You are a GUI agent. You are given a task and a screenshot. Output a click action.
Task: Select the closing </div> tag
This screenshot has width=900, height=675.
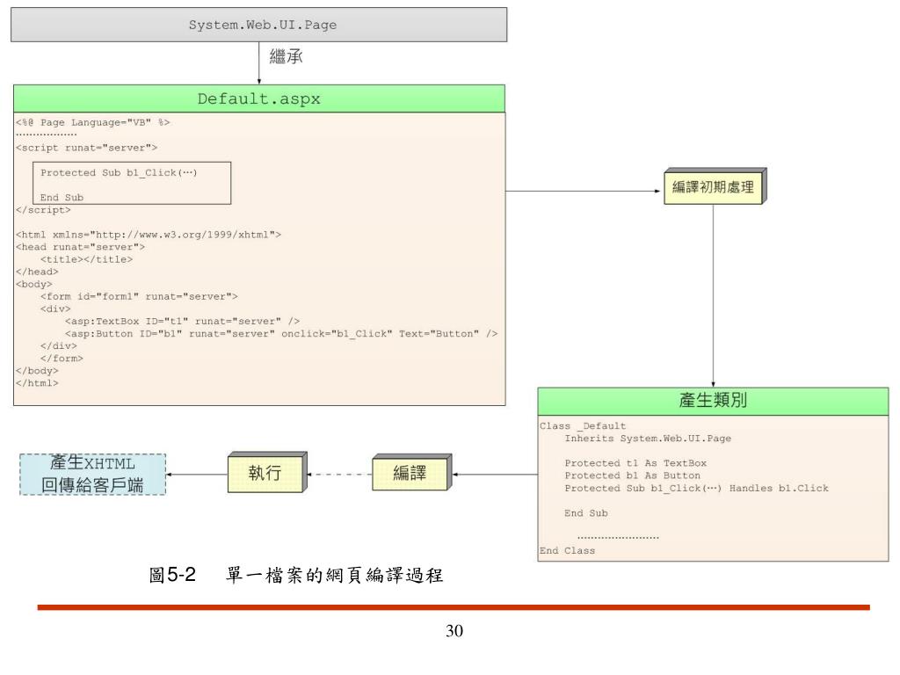pyautogui.click(x=59, y=346)
